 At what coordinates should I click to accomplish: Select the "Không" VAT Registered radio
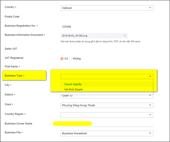(71, 59)
